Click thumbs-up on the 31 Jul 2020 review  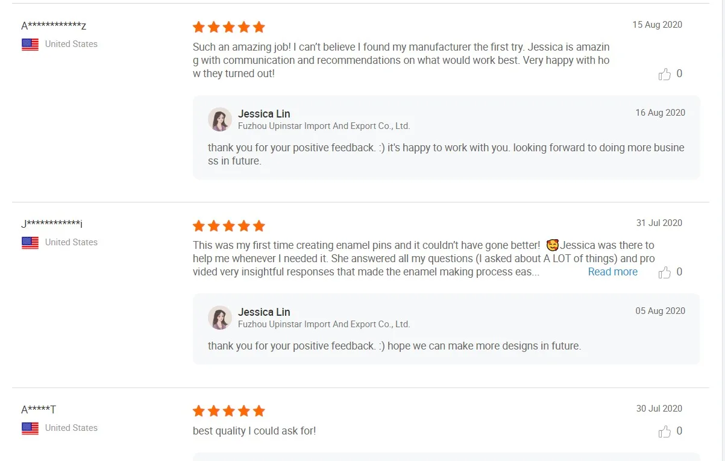point(665,272)
